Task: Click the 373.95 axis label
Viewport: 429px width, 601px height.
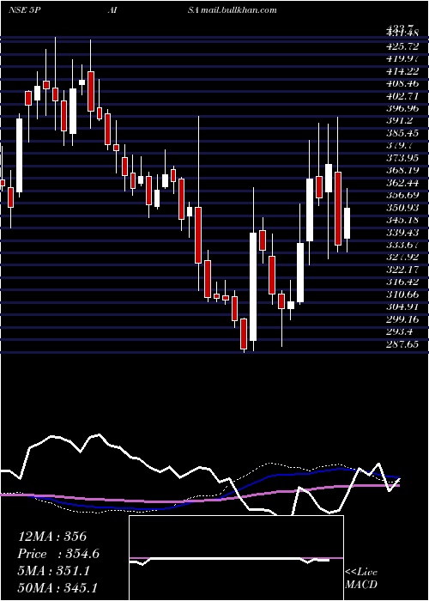Action: [x=402, y=158]
